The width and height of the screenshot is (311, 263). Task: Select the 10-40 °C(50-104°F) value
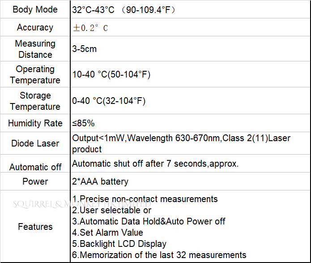point(111,74)
